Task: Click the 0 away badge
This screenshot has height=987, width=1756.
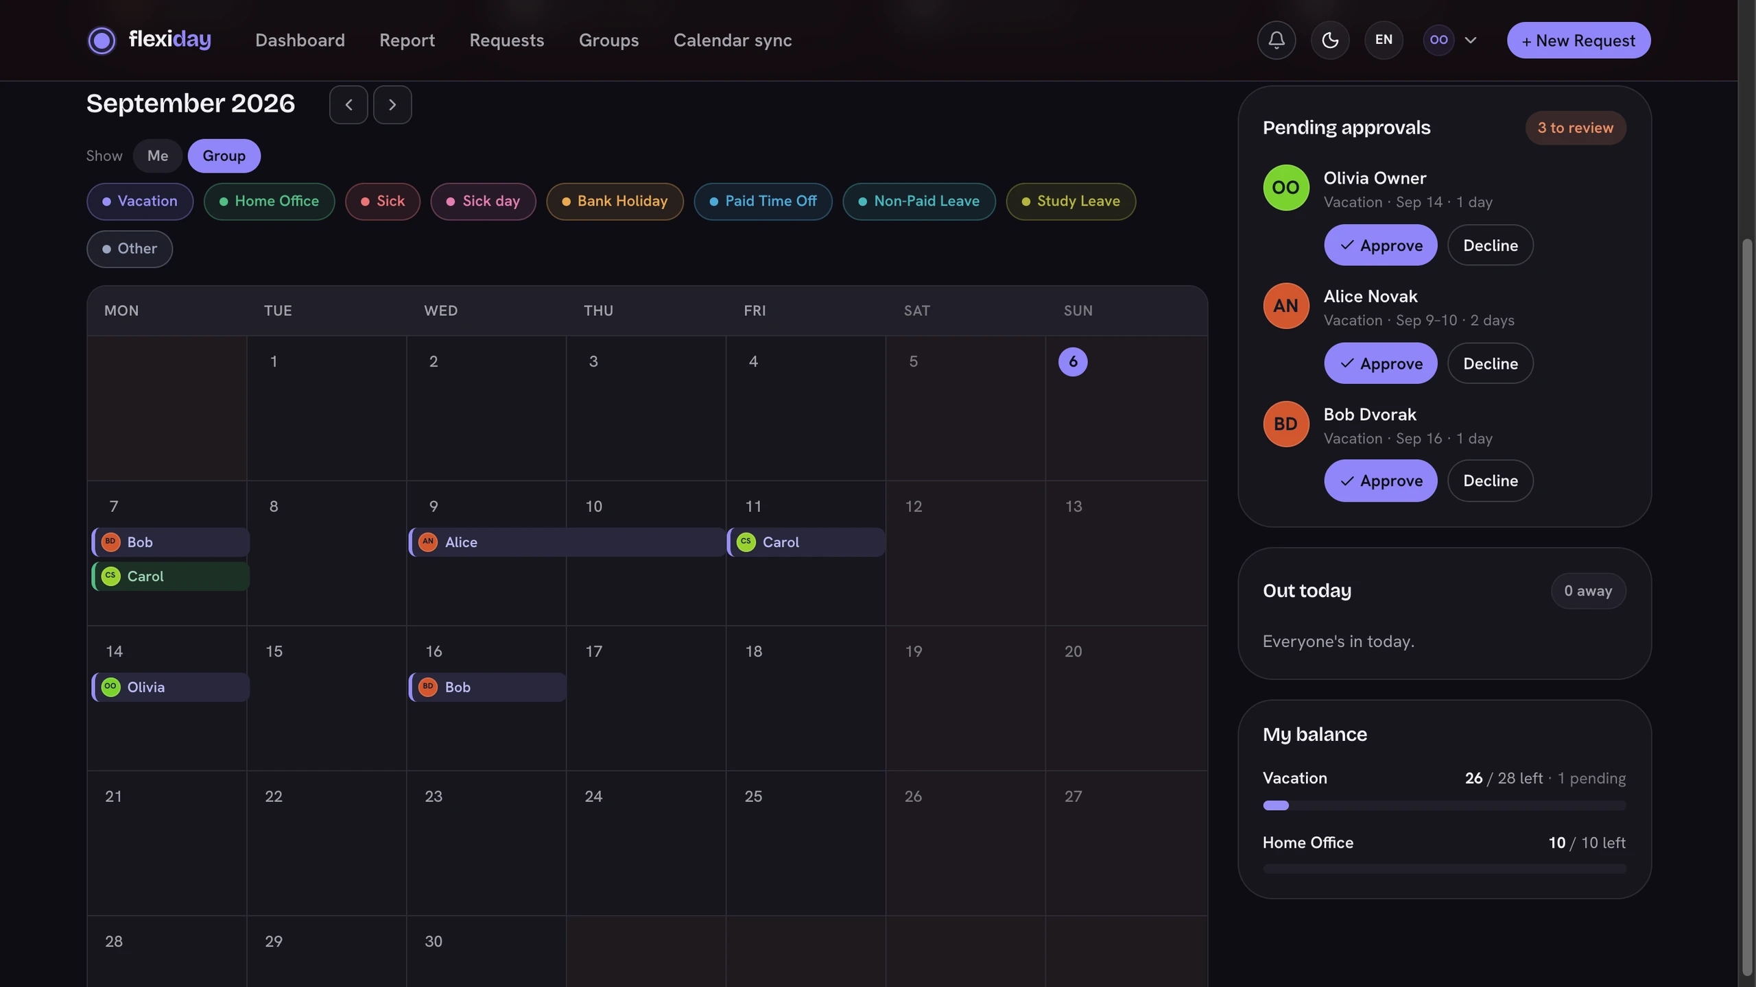Action: [x=1588, y=590]
